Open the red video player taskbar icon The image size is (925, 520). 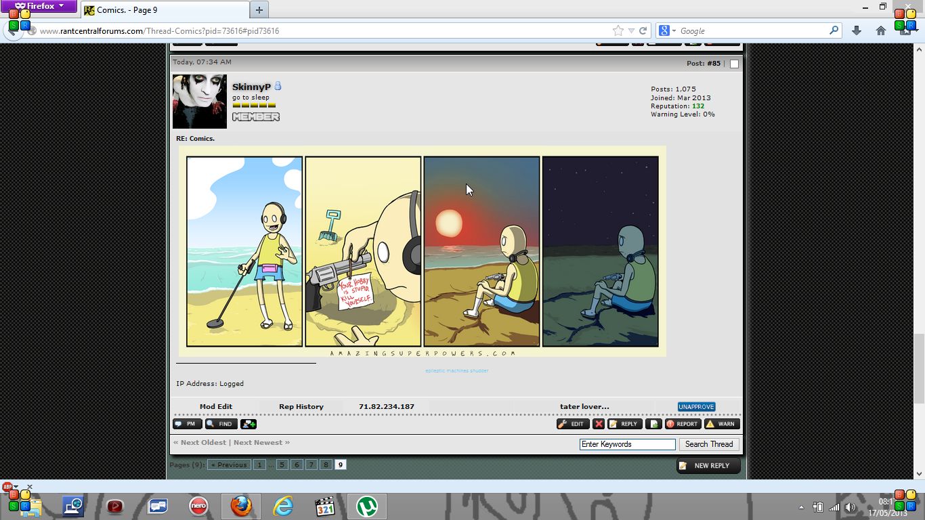(114, 506)
